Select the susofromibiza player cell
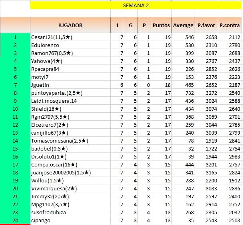The image size is (243, 225). click(x=70, y=213)
